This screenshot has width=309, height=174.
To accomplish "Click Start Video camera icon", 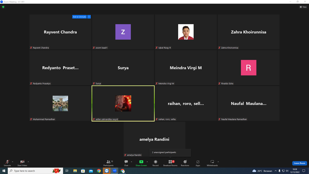I will click(22, 162).
